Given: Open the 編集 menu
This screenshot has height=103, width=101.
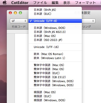Looking at the screenshot, I should (x=55, y=3).
